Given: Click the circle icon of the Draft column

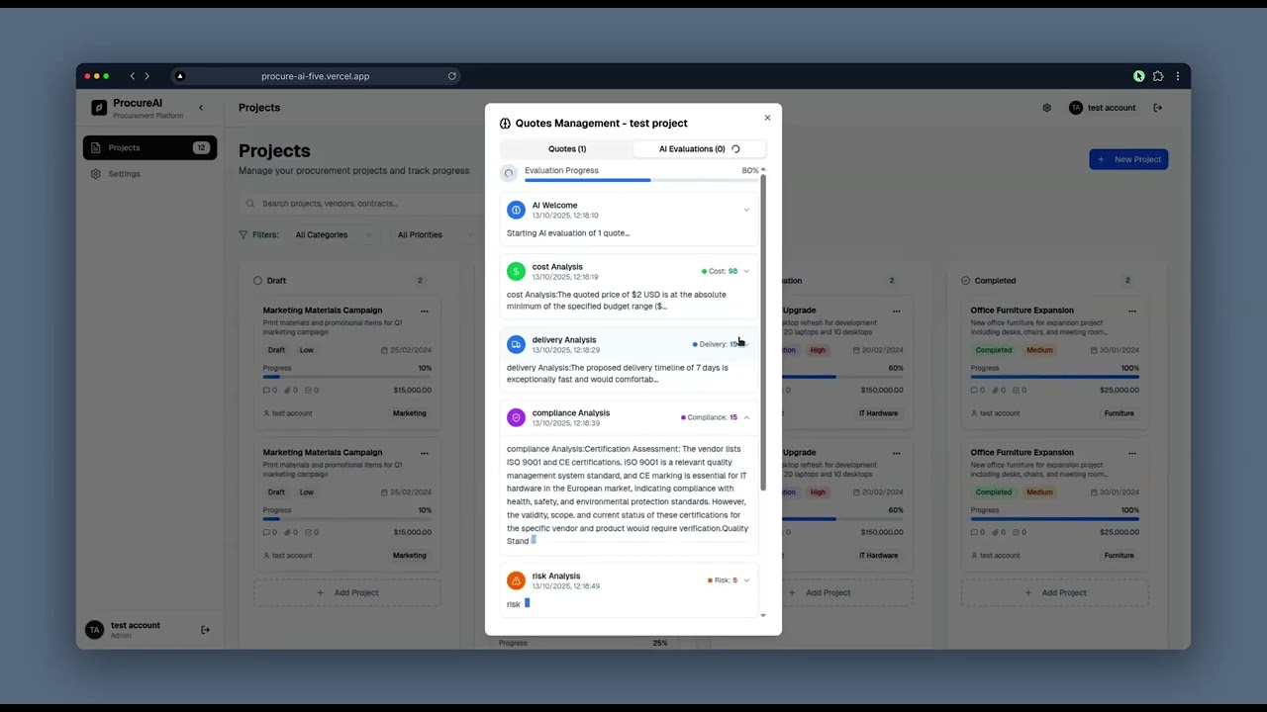Looking at the screenshot, I should click(x=258, y=281).
